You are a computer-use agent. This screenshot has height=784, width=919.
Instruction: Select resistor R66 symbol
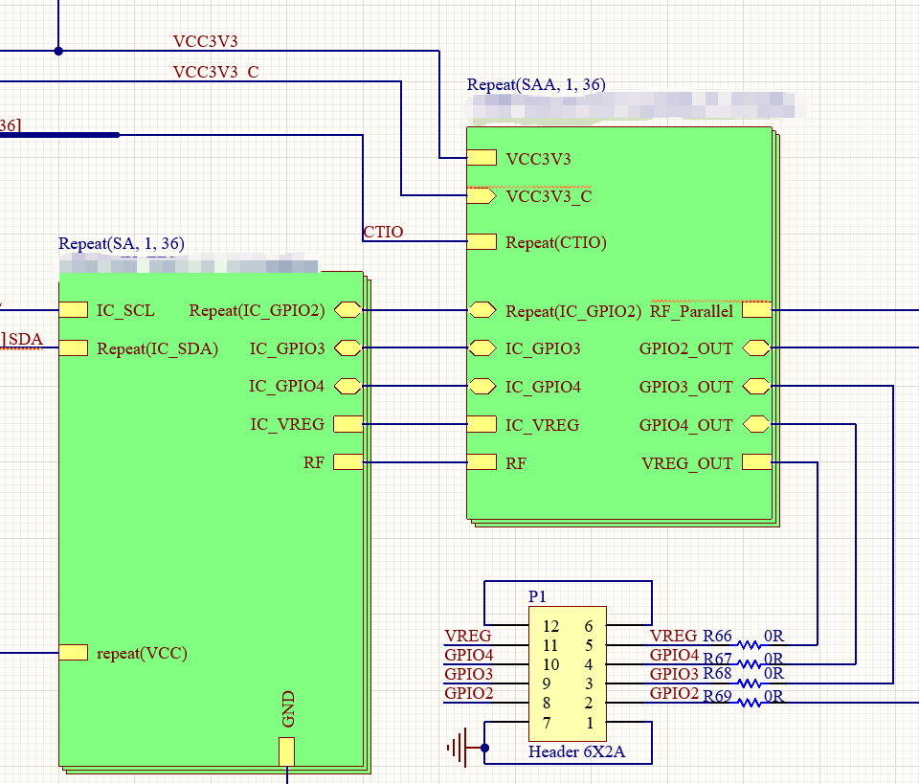749,644
